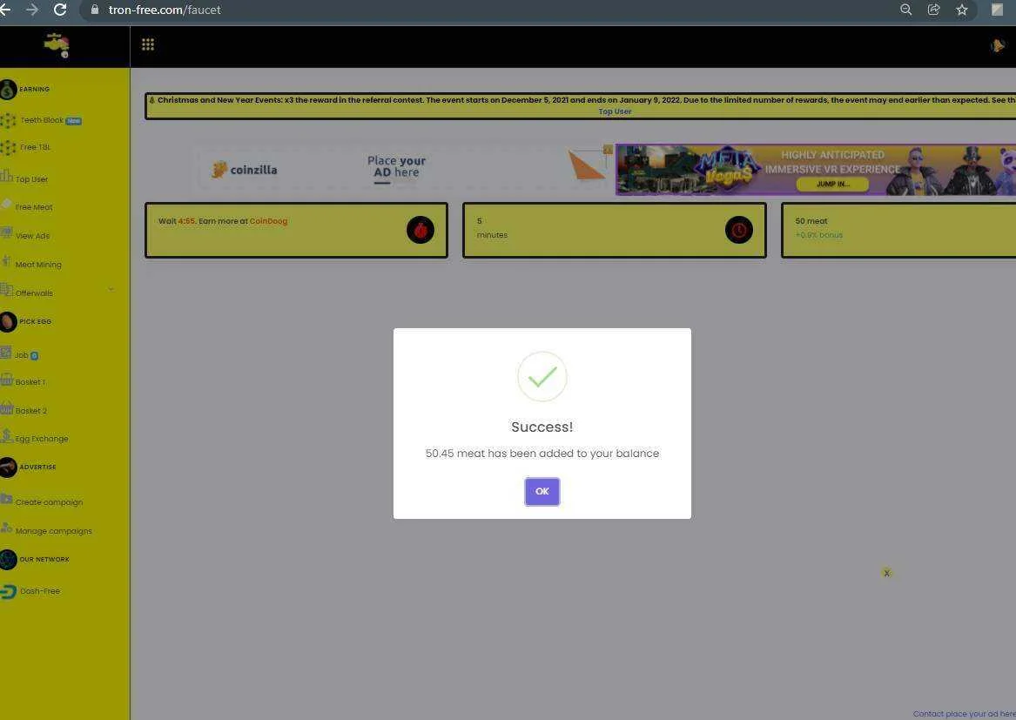Click the Free TBL blocks icon
The image size is (1016, 720).
(x=8, y=148)
